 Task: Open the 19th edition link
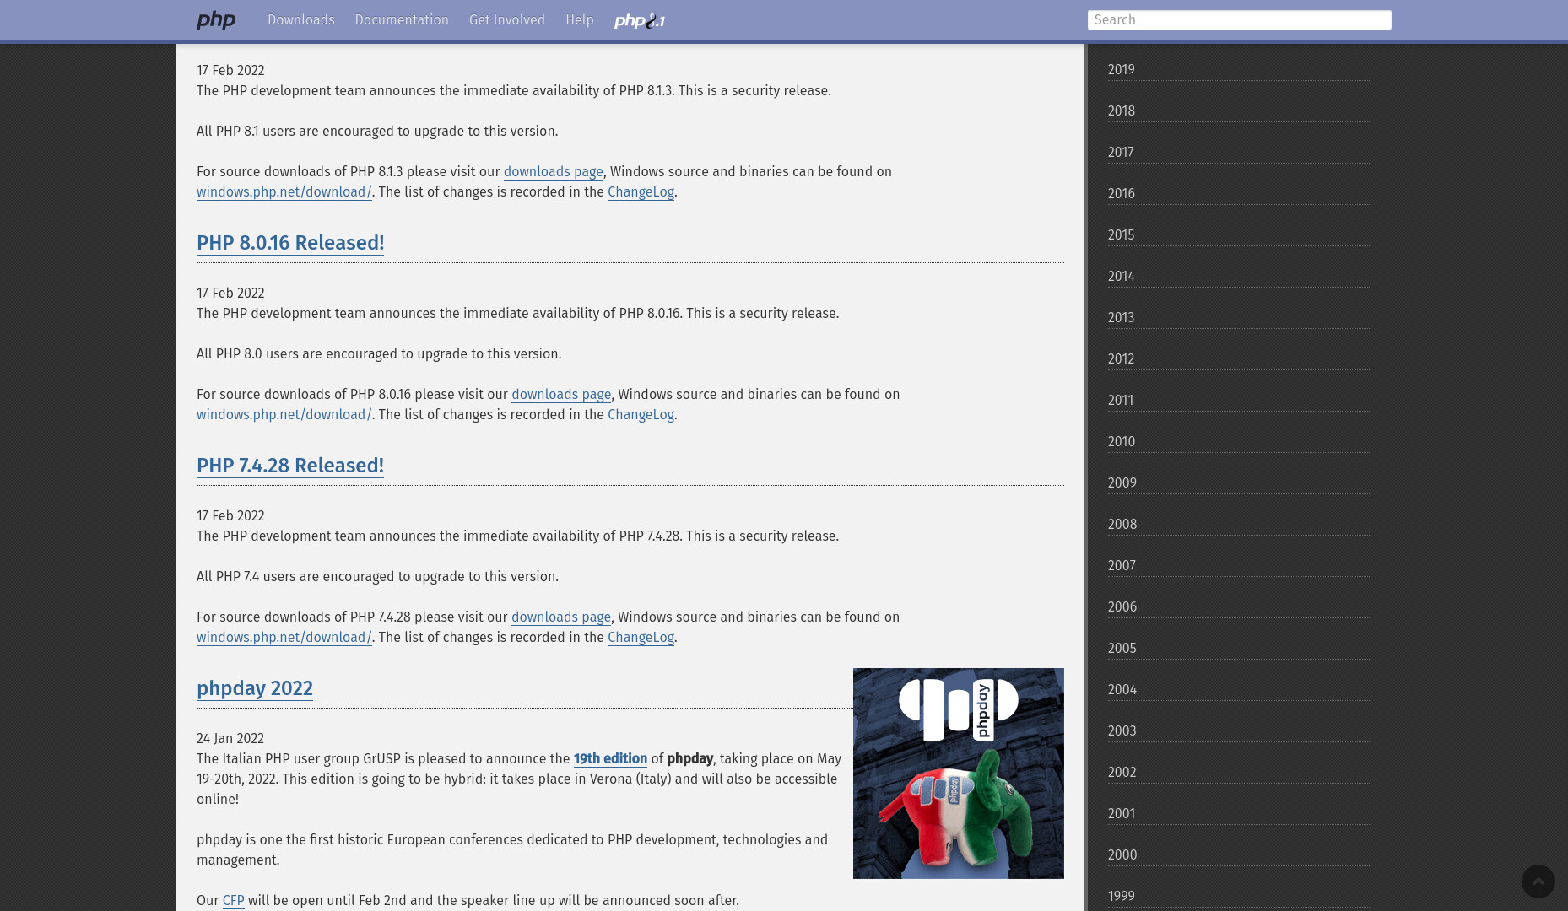point(610,759)
